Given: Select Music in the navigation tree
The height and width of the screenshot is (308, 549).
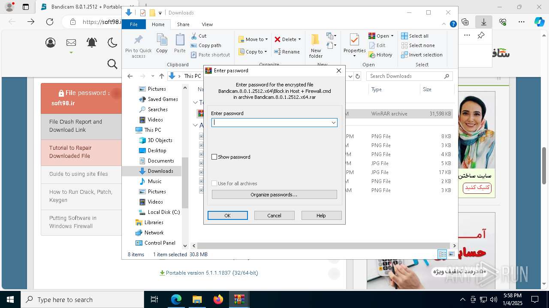Looking at the screenshot, I should pos(154,181).
